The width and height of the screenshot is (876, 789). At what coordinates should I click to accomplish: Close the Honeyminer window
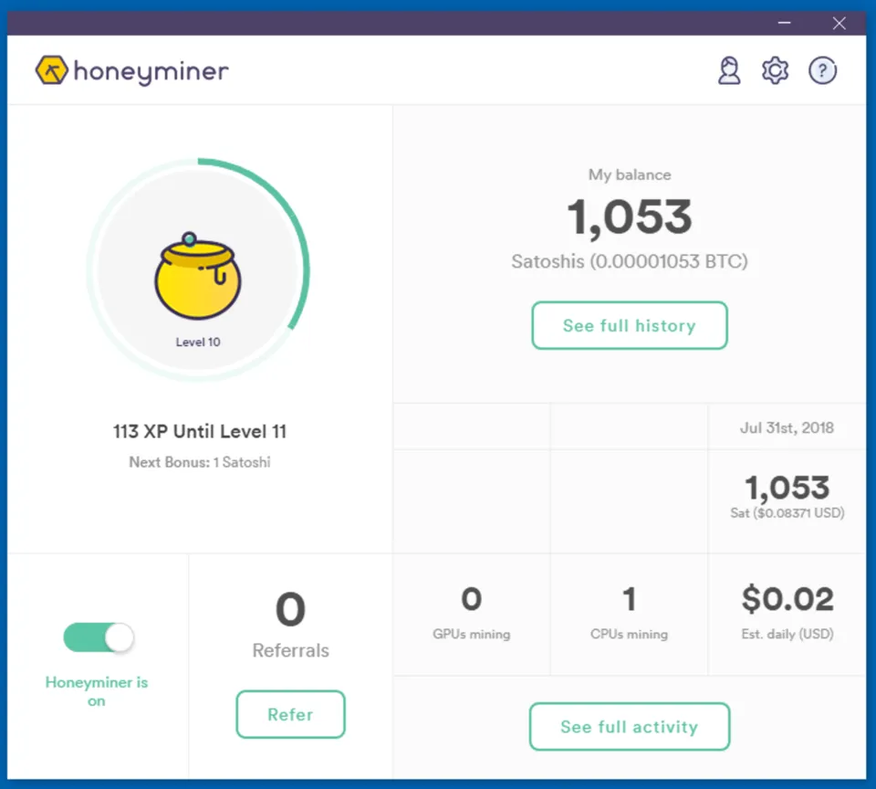839,23
